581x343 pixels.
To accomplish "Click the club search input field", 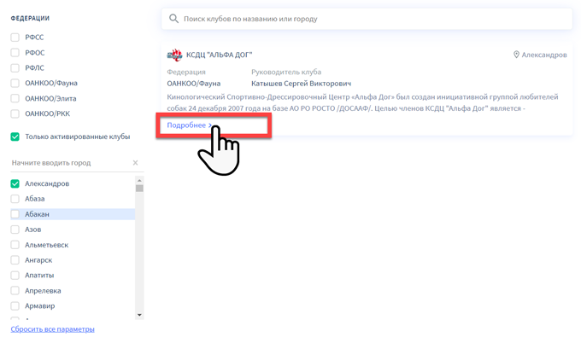I will 367,19.
